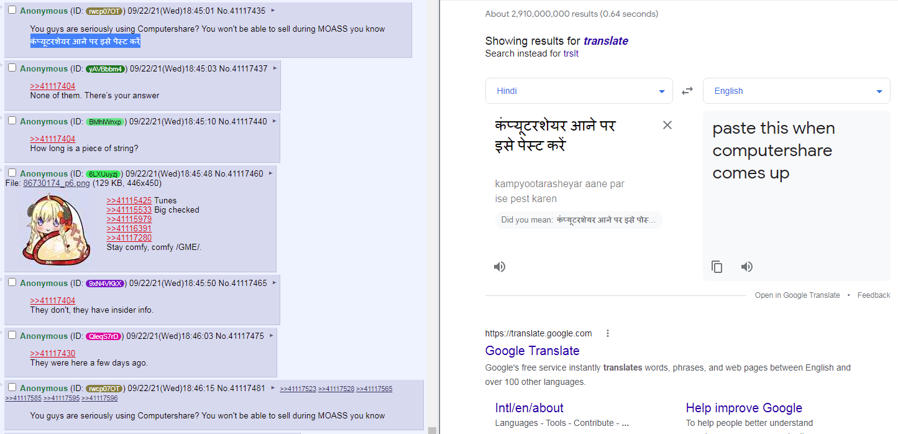The height and width of the screenshot is (434, 898).
Task: Copy the English translation
Action: tap(717, 267)
